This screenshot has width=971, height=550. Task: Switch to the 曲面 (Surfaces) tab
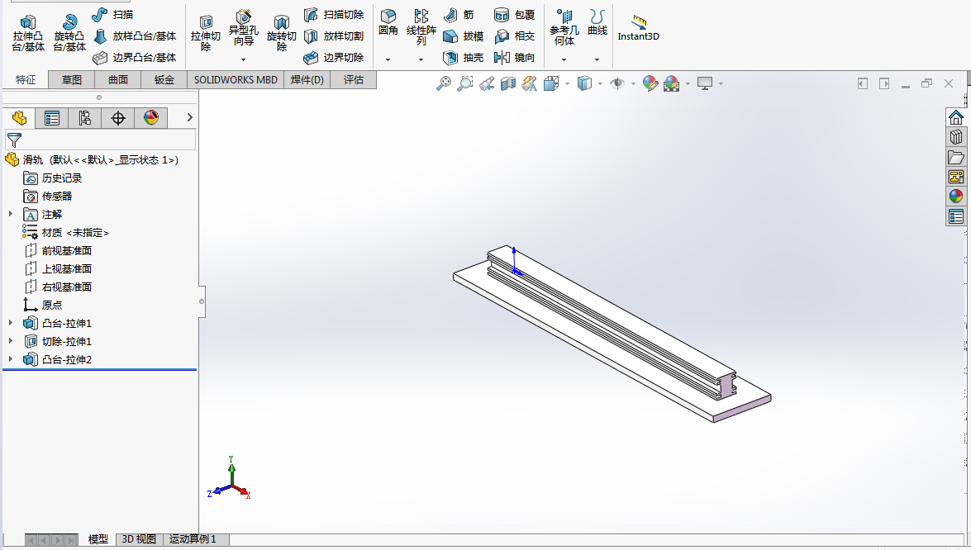click(x=117, y=80)
